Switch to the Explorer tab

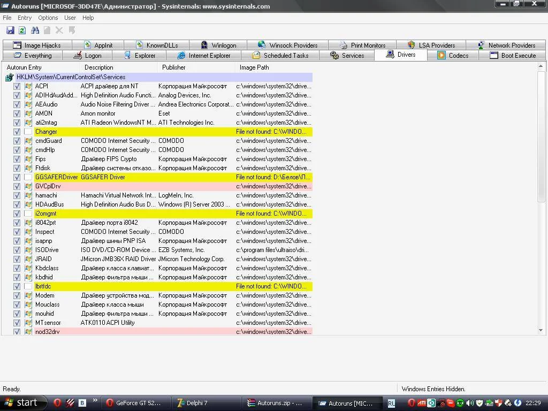[140, 56]
